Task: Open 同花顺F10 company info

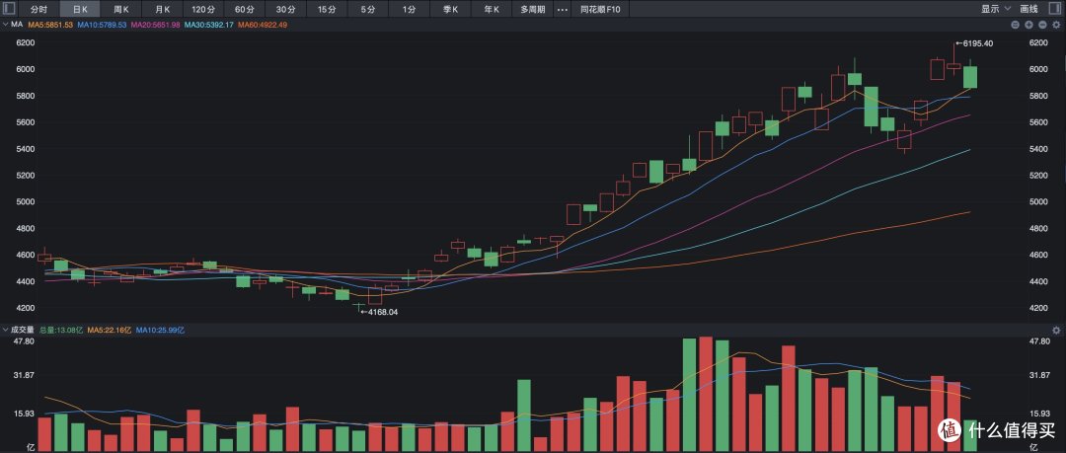Action: pyautogui.click(x=600, y=9)
